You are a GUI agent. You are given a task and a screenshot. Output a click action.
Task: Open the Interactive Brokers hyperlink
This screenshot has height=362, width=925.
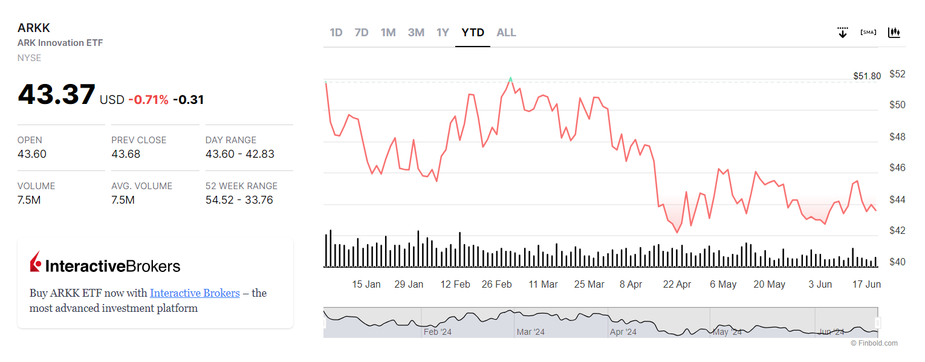click(195, 293)
